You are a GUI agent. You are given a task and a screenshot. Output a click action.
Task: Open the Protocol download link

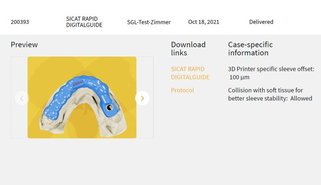[182, 90]
